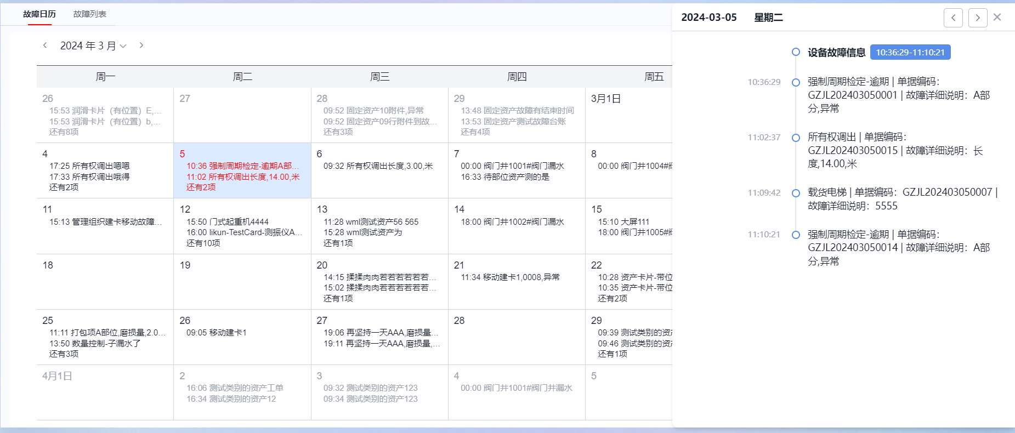This screenshot has height=433, width=1015.
Task: Switch to 故障列表 tab
Action: (x=90, y=14)
